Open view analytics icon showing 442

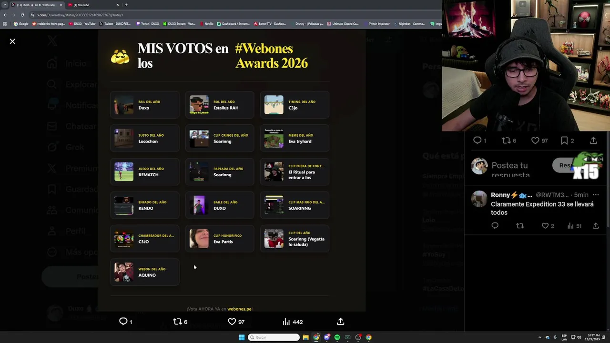click(286, 322)
